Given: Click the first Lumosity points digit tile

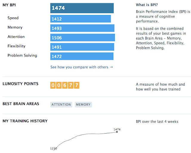Looking at the screenshot, I should coord(53,85).
